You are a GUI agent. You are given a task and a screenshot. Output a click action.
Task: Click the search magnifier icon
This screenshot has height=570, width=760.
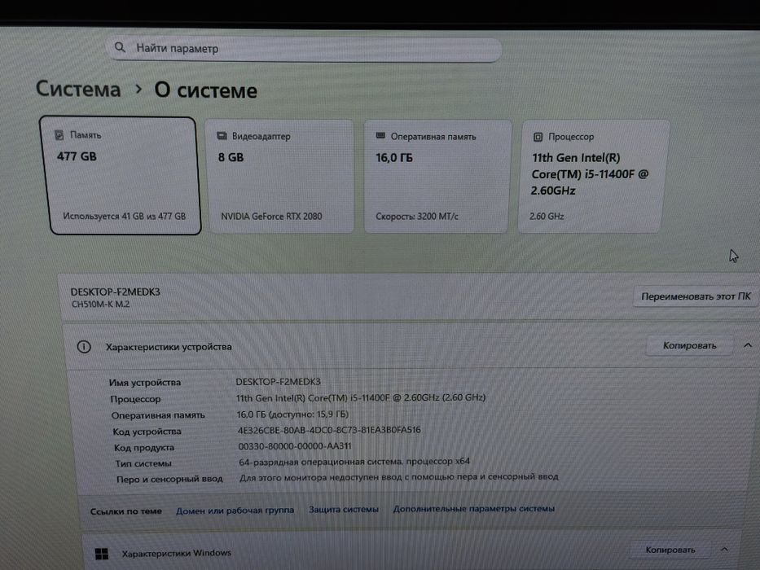click(x=120, y=47)
